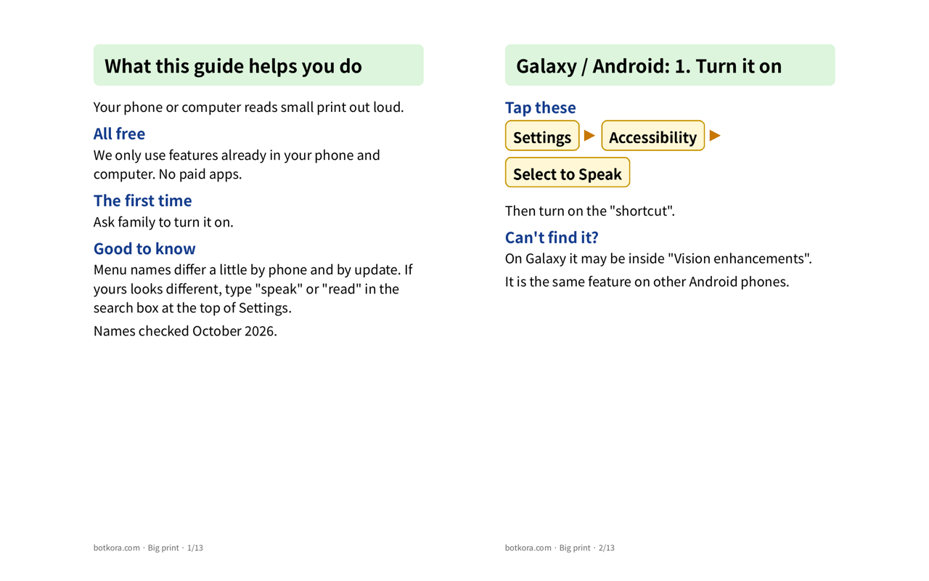Click the 'What this guide helps you do' header
The image size is (929, 581).
[258, 65]
